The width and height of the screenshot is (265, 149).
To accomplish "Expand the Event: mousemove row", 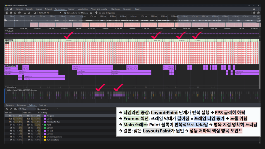I will click(43, 137).
